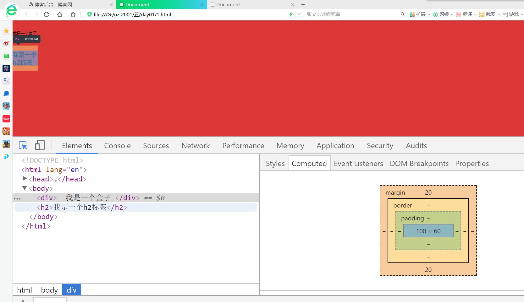Switch to the inactive gray Document tab
The image size is (524, 302).
pos(252,5)
